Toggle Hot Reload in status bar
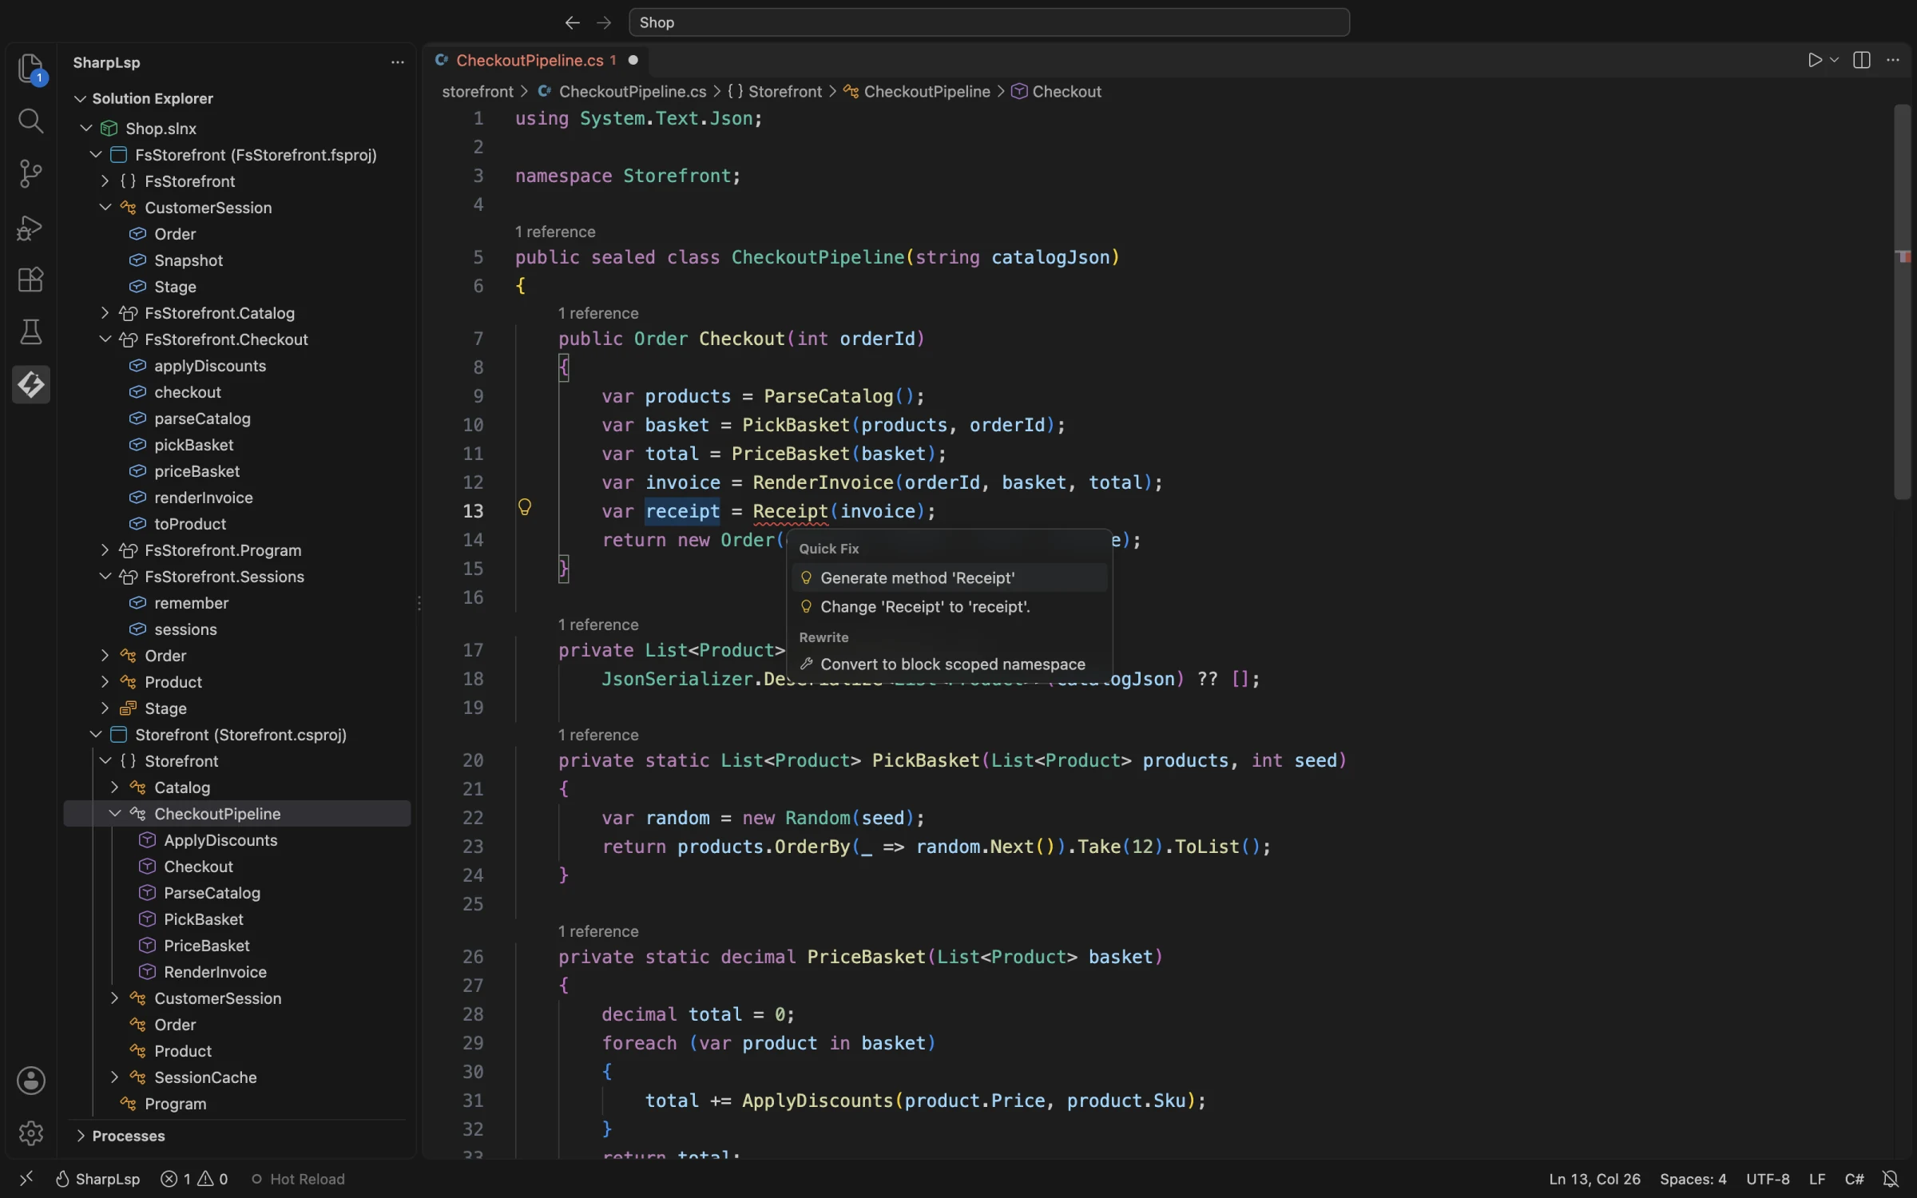The image size is (1917, 1198). tap(298, 1179)
